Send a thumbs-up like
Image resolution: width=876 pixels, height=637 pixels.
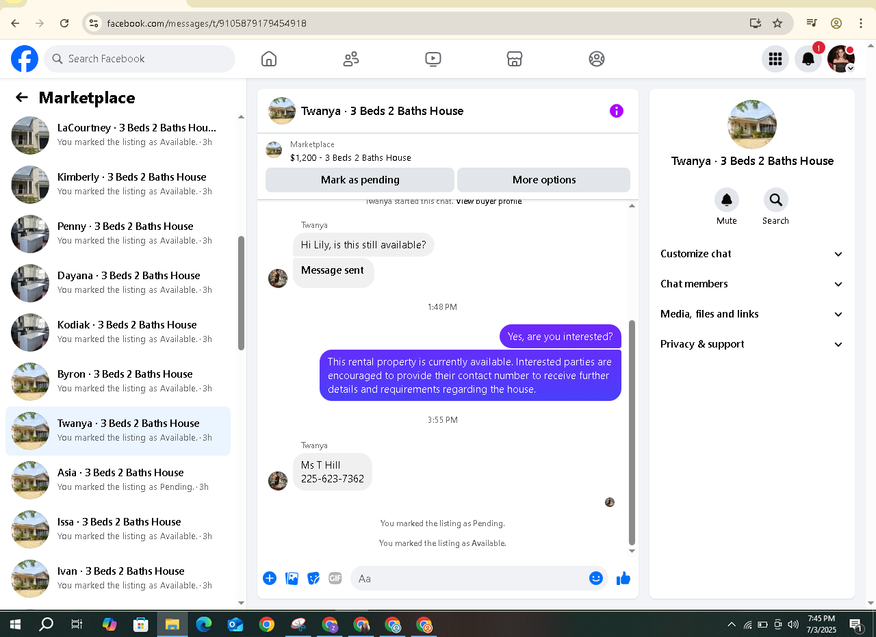point(623,578)
